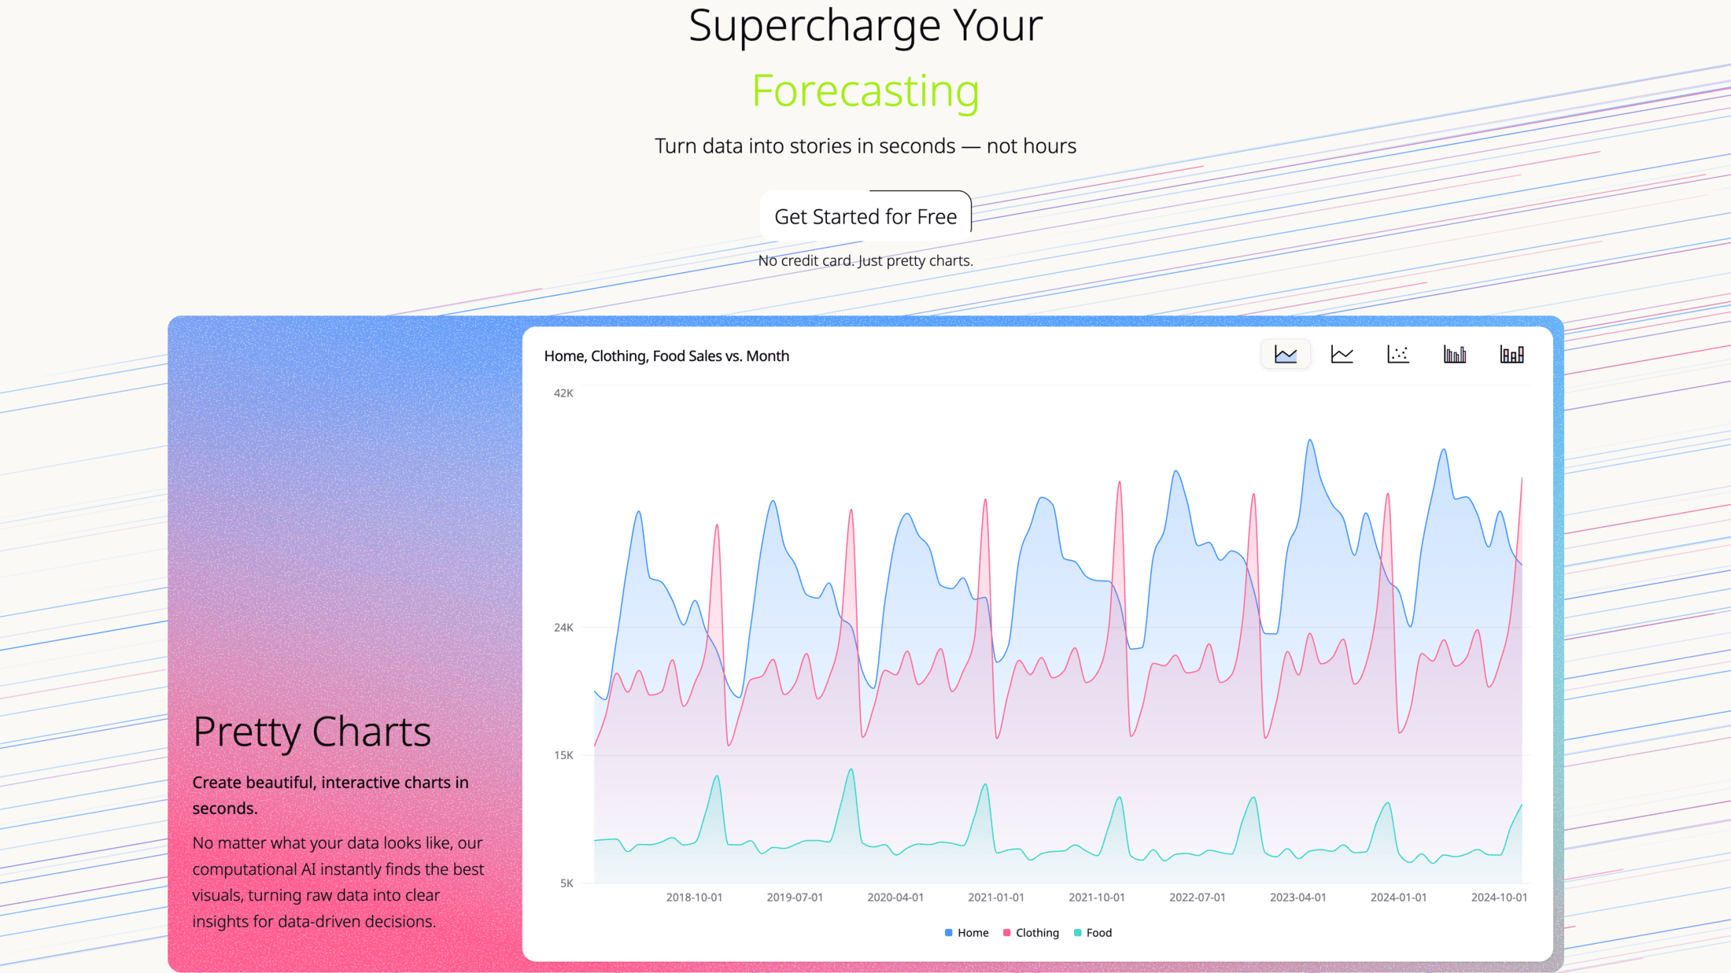Pick the stacked bar chart icon
1731x973 pixels.
pos(1511,354)
